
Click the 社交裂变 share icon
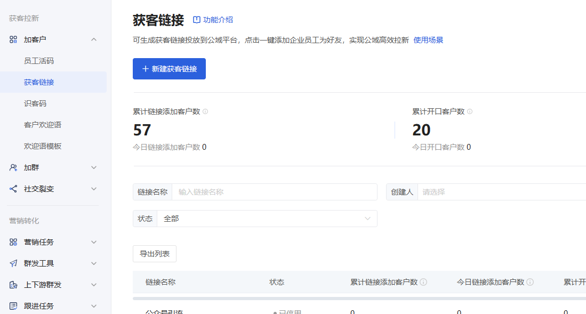click(x=13, y=189)
